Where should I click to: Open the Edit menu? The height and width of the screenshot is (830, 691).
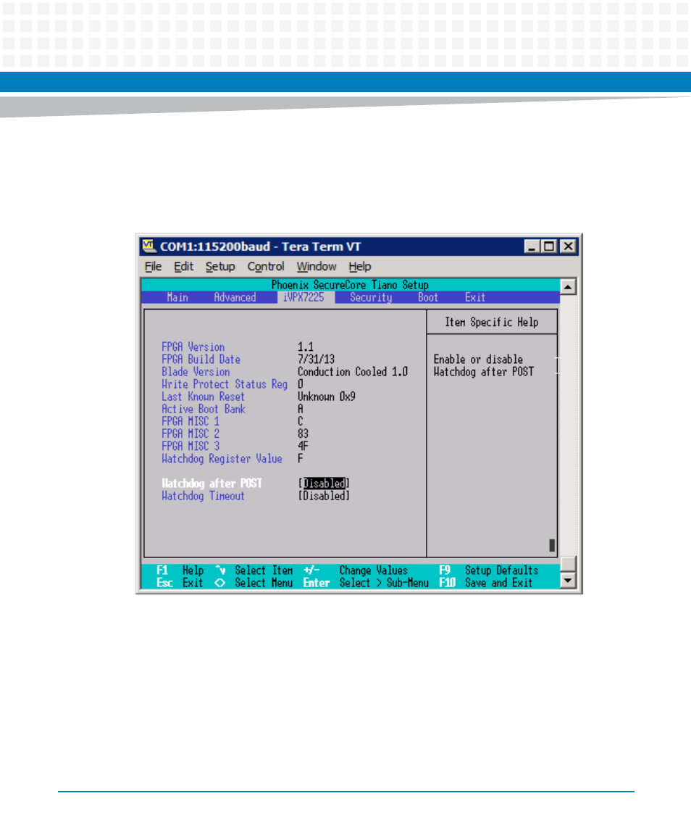(183, 267)
